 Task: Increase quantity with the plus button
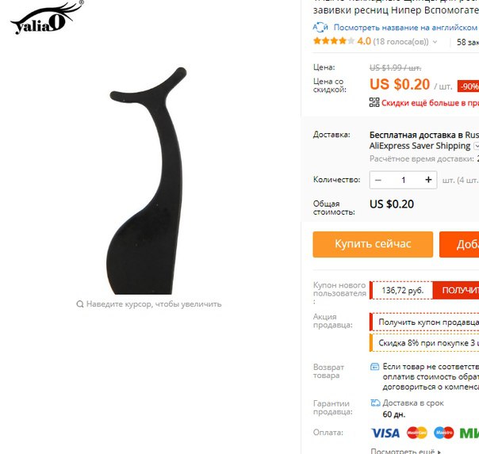click(x=428, y=180)
